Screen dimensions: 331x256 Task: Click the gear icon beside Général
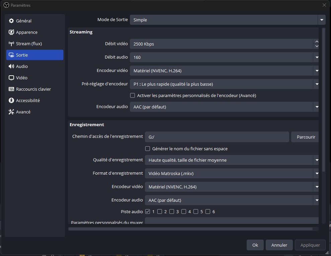[x=11, y=21]
